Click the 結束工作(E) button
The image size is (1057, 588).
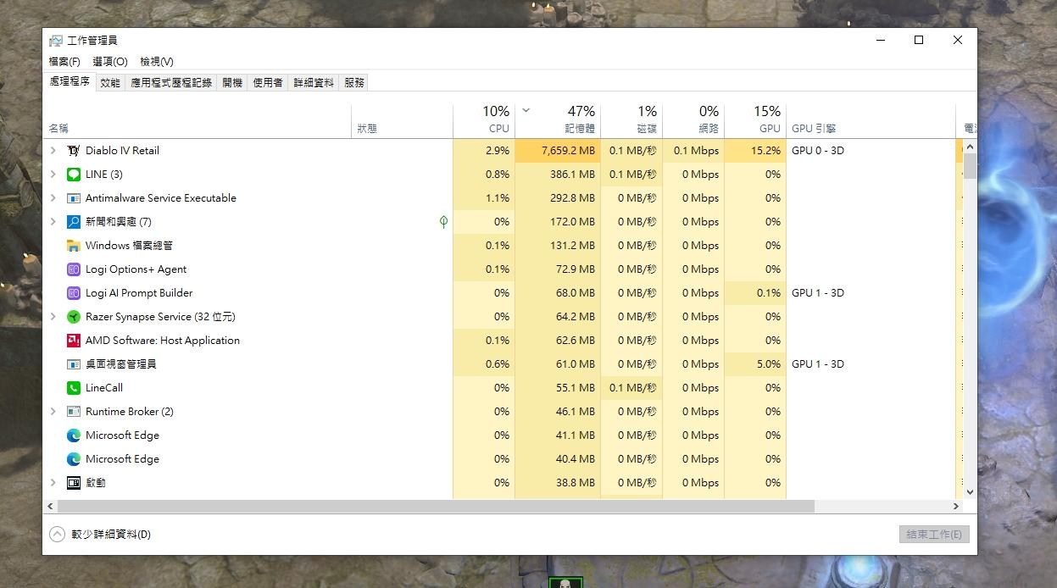(933, 535)
